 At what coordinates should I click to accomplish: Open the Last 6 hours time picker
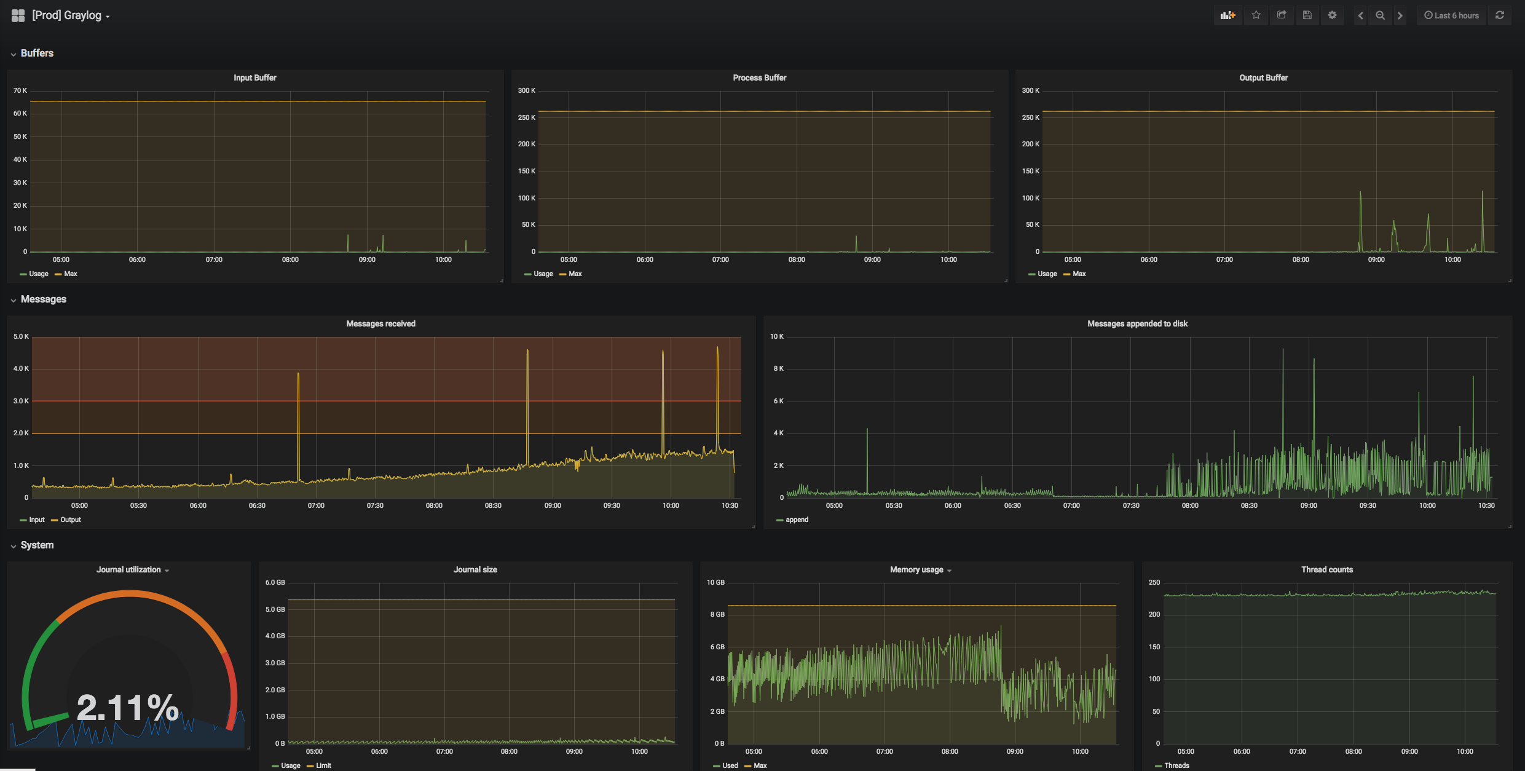[x=1451, y=15]
